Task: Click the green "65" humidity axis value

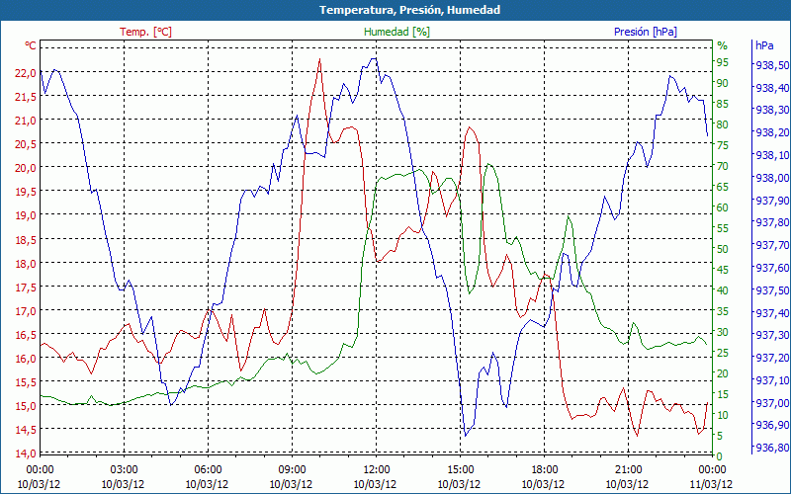Action: 723,187
